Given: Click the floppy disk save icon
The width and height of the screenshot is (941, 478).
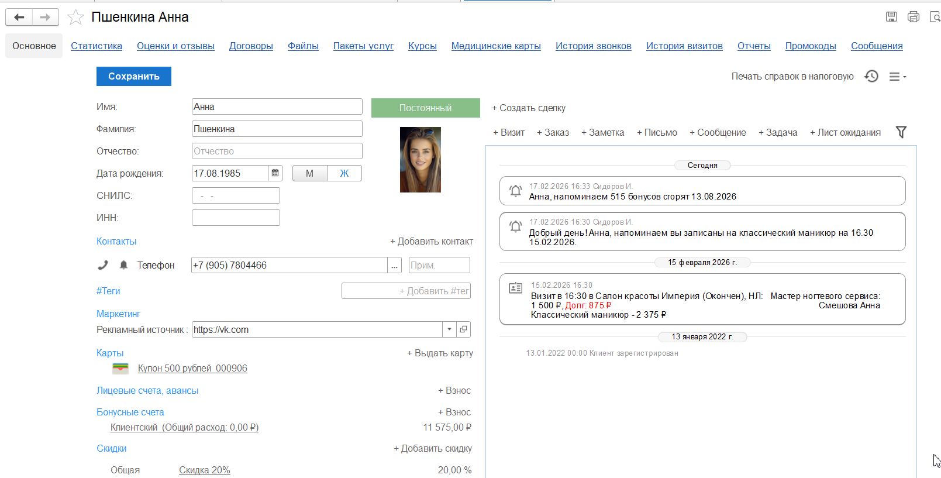Looking at the screenshot, I should click(891, 17).
